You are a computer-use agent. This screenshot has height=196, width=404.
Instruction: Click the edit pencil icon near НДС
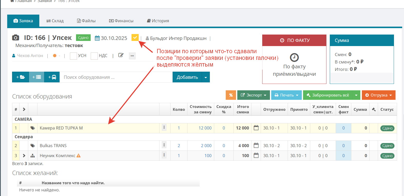tap(121, 55)
